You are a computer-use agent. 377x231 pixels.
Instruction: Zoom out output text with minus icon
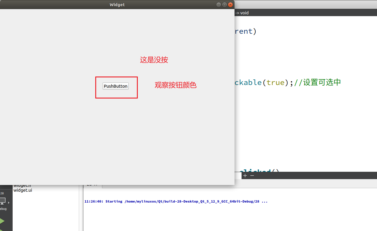(x=252, y=175)
